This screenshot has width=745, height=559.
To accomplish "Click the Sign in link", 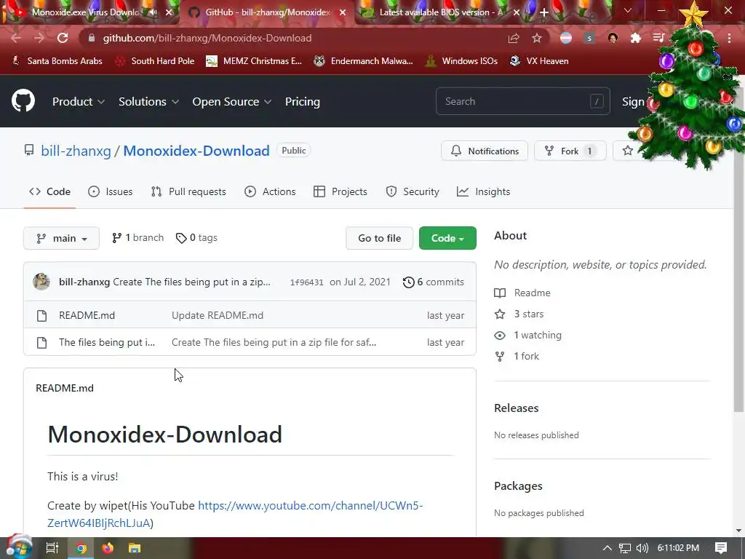I will coord(633,101).
